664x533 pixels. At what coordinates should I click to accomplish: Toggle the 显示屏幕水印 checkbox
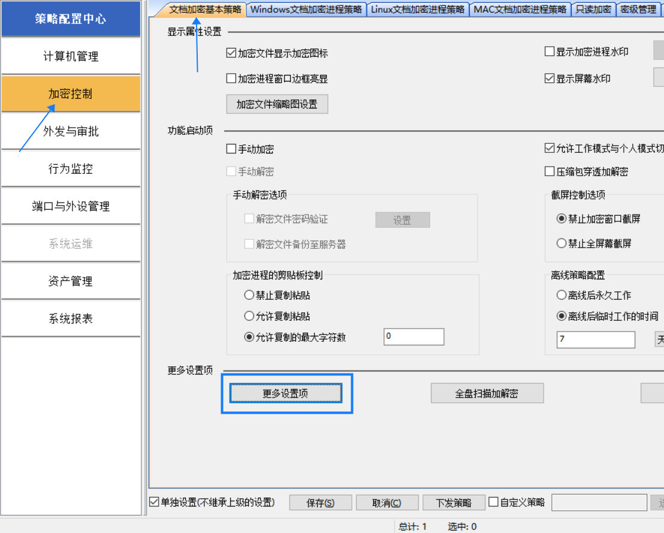pyautogui.click(x=550, y=79)
